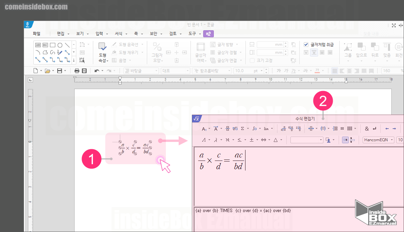This screenshot has height=232, width=404.
Task: Insert square root template in equation editor
Action: (235, 129)
